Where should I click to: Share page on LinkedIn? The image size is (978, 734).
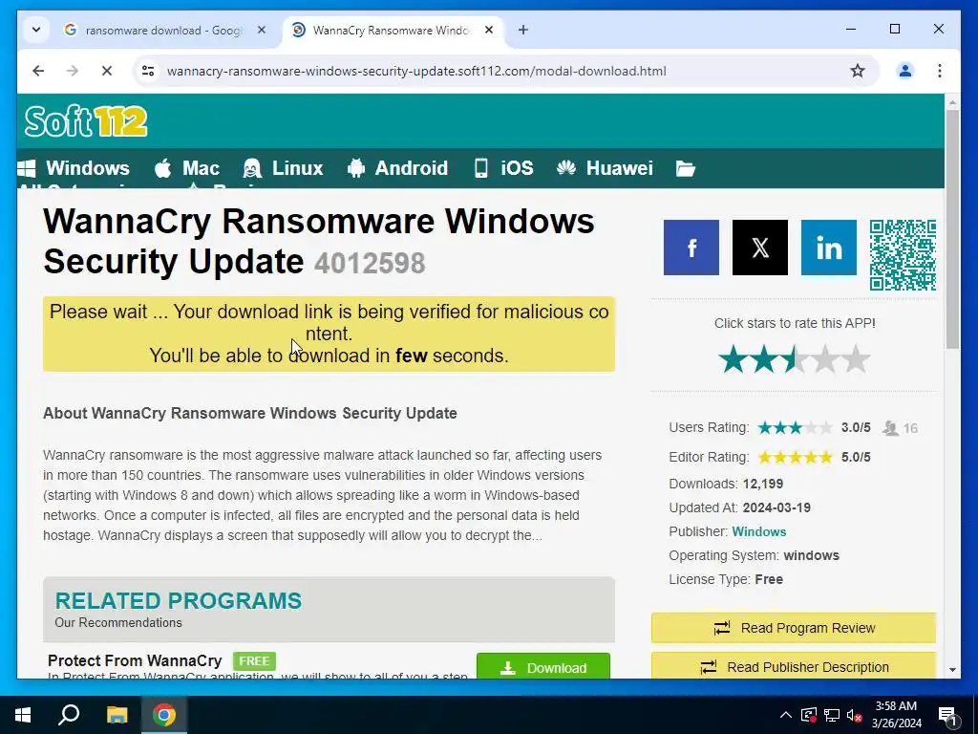click(828, 248)
